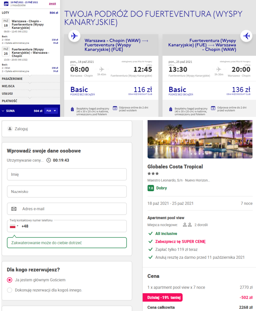This screenshot has width=256, height=311.
Task: Click the airplane icon on the Warszawa–Fuerteventura flight card
Action: pos(74,36)
